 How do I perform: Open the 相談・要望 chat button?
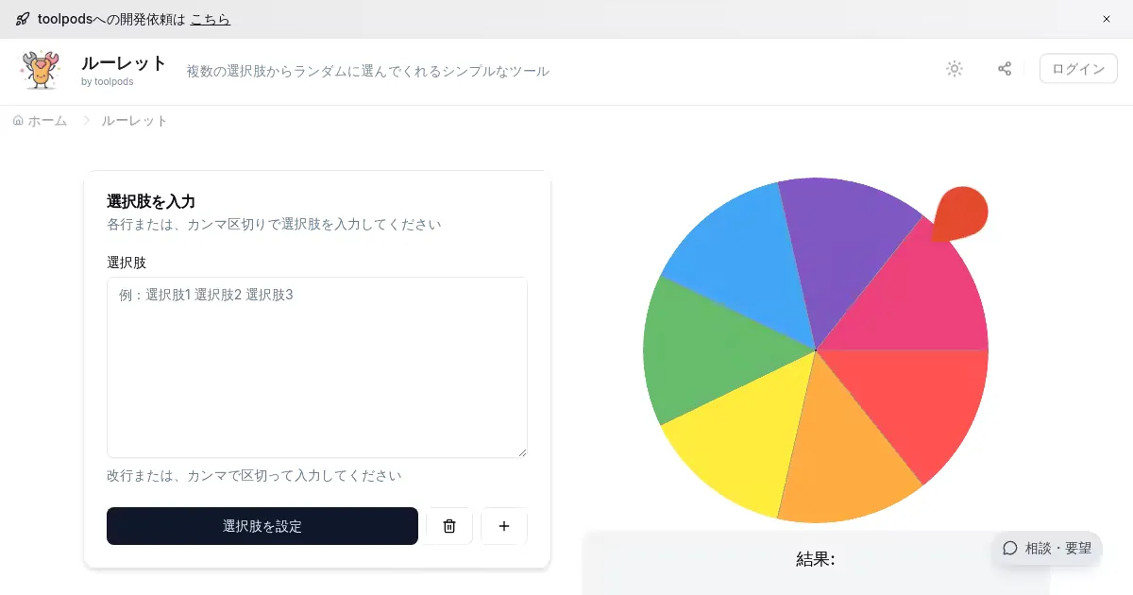point(1047,548)
